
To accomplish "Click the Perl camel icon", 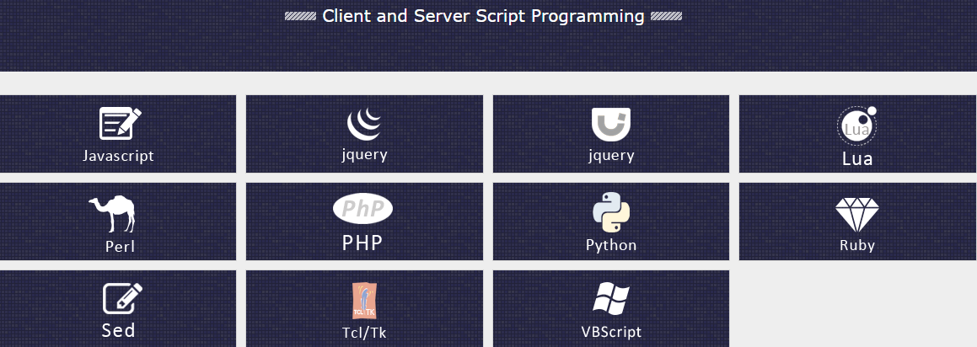I will tap(112, 214).
